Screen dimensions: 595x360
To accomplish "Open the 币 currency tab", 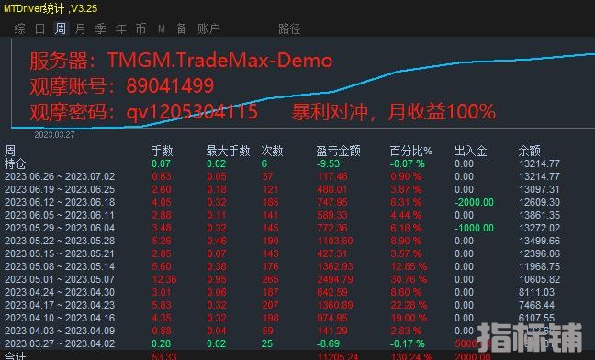I will pyautogui.click(x=140, y=28).
